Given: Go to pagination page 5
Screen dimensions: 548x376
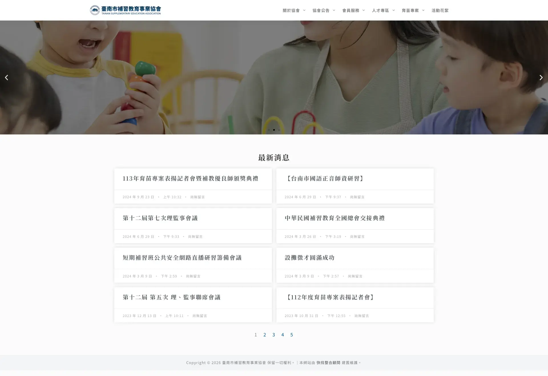Looking at the screenshot, I should (292, 335).
